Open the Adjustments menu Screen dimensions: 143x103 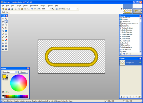[x=34, y=6]
